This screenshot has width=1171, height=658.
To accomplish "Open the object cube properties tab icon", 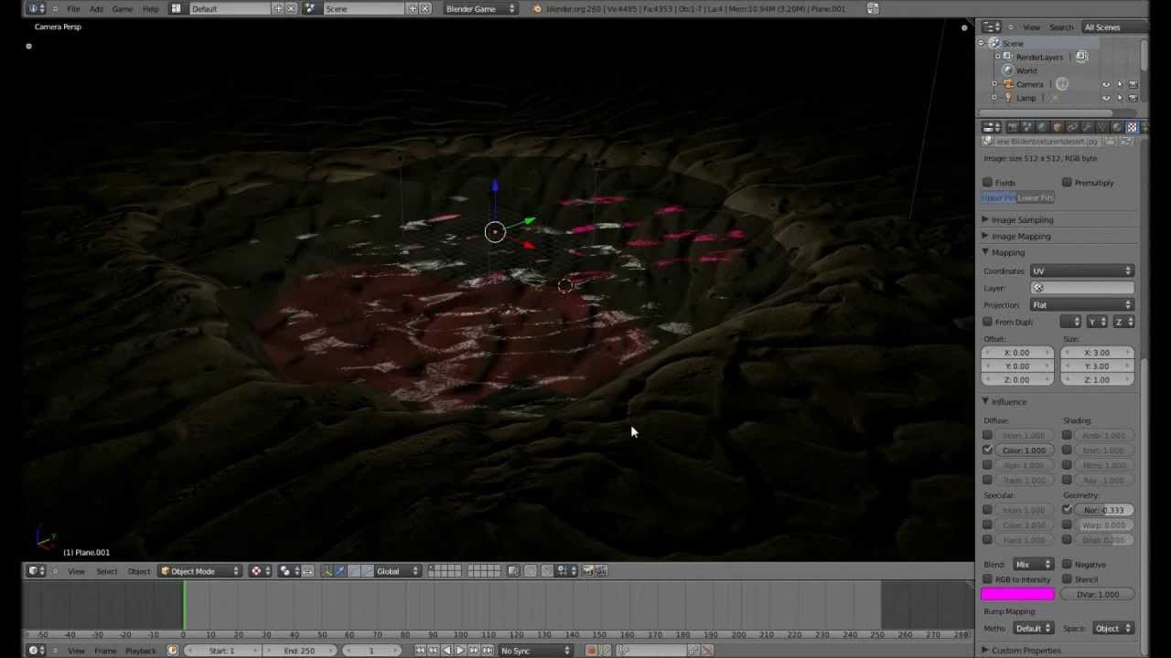I will (x=1058, y=128).
